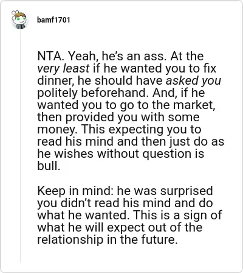The width and height of the screenshot is (243, 273).
Task: Click the italic words "very least"
Action: click(x=63, y=68)
